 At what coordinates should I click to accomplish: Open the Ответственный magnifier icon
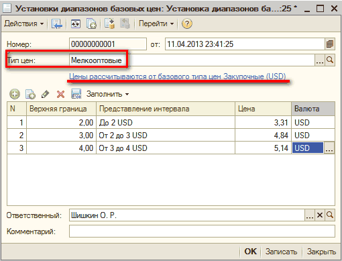pyautogui.click(x=330, y=215)
